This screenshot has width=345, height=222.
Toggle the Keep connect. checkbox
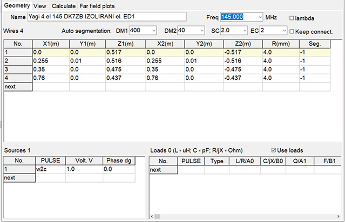point(292,32)
